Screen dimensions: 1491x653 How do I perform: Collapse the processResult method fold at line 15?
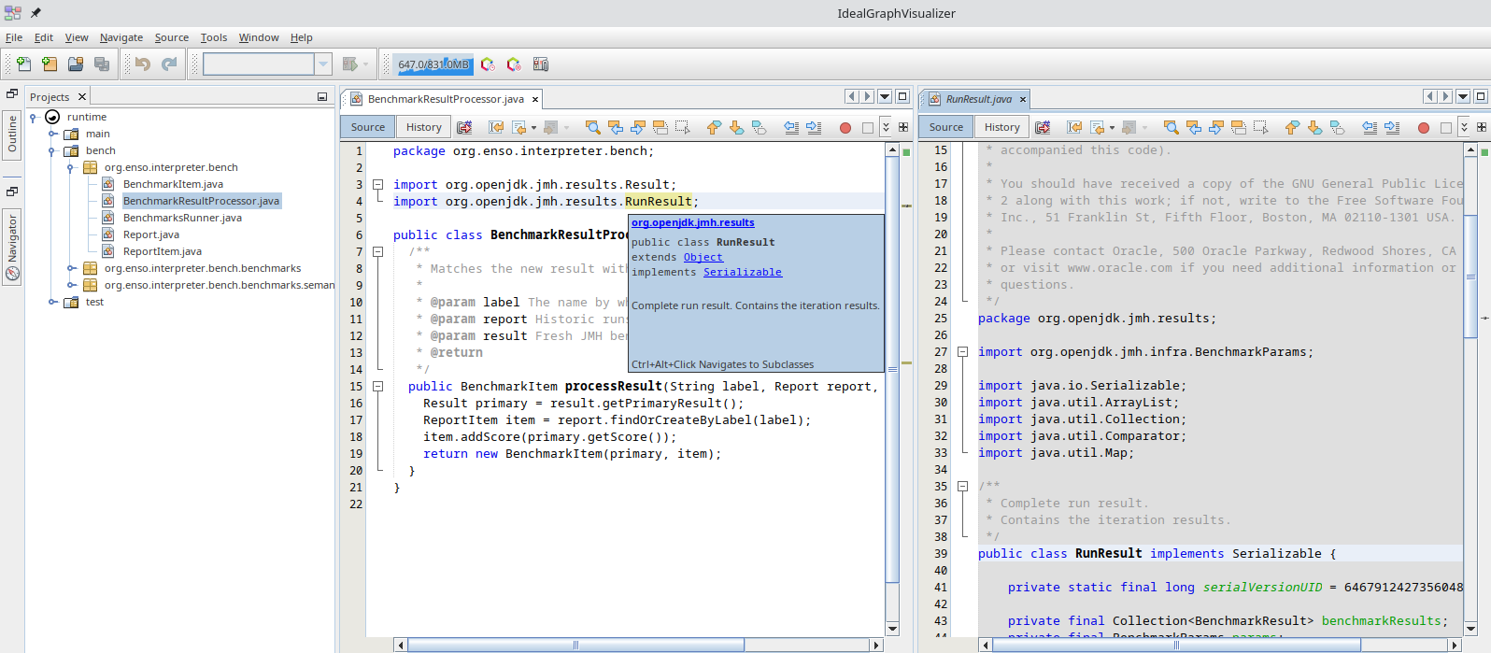(x=378, y=386)
